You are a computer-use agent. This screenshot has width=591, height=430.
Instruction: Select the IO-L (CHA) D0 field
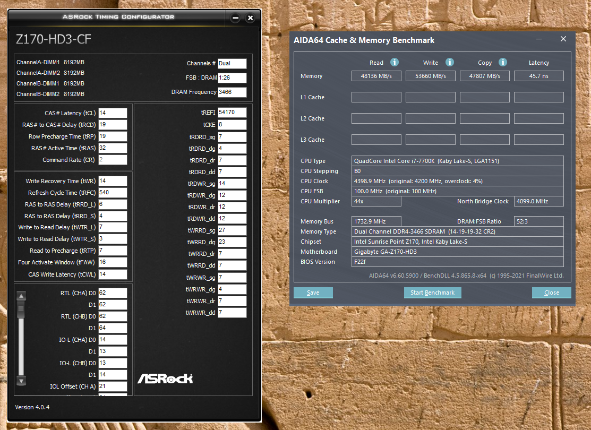113,340
